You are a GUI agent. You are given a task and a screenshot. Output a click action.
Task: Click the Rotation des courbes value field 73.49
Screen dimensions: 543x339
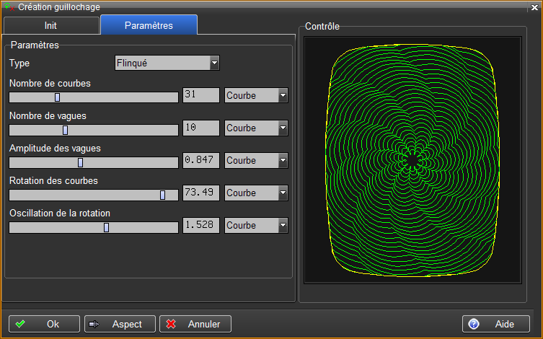coord(201,193)
